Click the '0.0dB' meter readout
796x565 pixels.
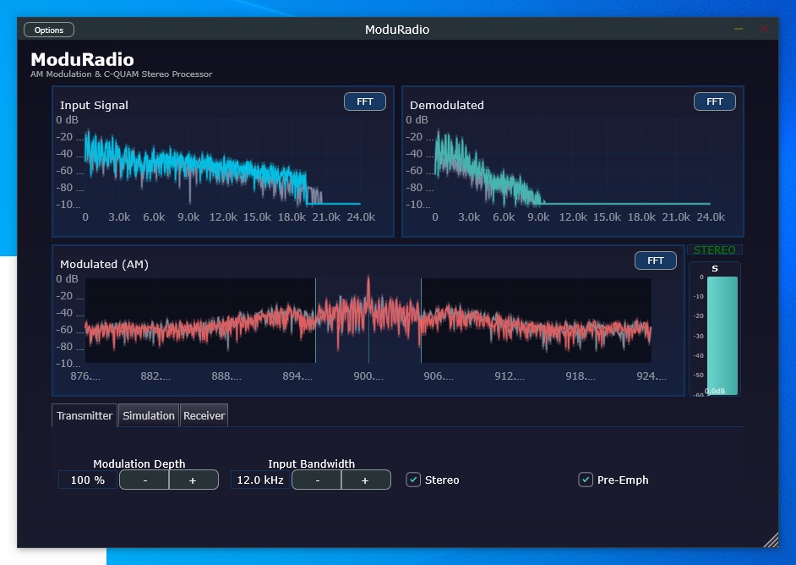715,391
